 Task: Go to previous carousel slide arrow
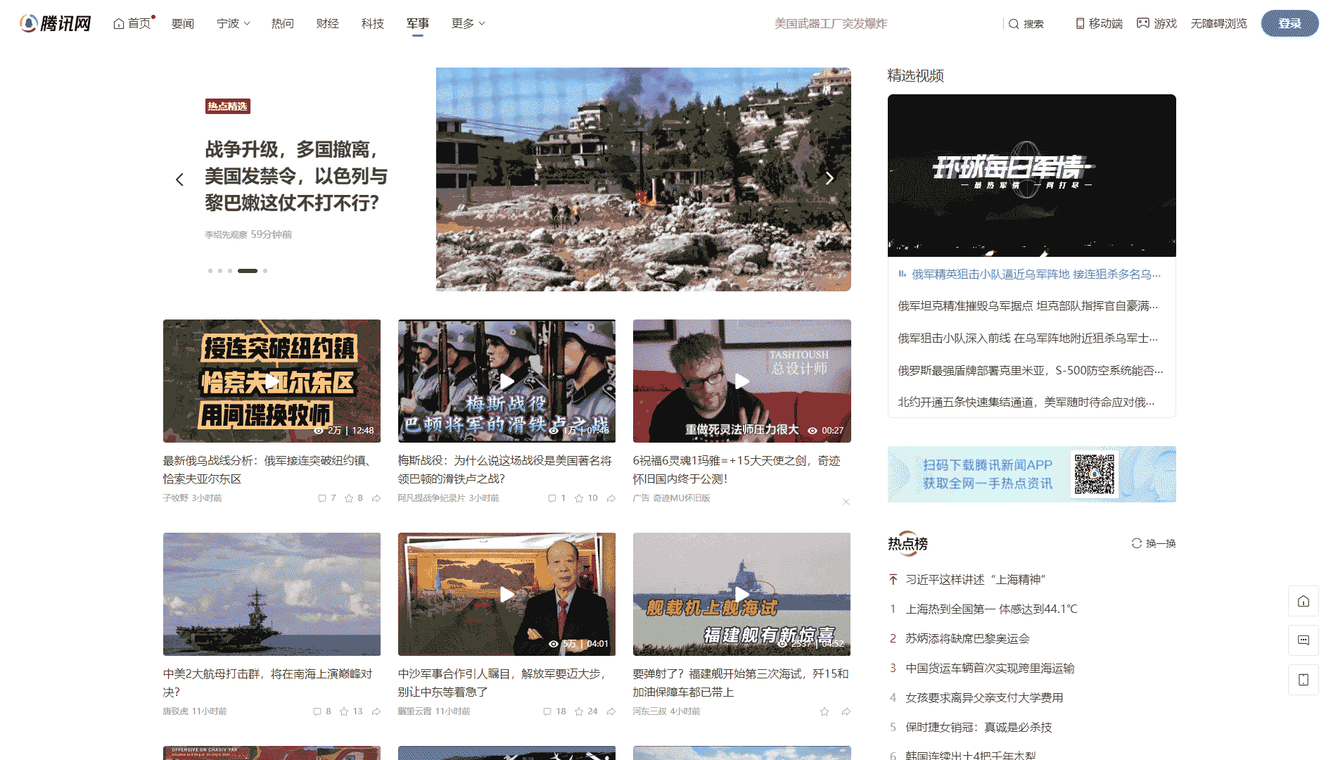180,179
